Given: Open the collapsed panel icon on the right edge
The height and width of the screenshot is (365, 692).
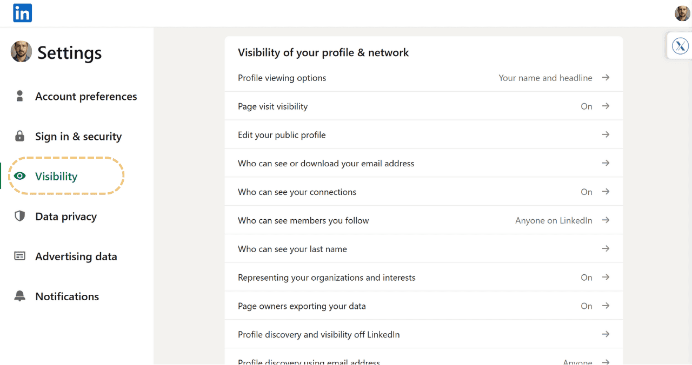Looking at the screenshot, I should 680,45.
